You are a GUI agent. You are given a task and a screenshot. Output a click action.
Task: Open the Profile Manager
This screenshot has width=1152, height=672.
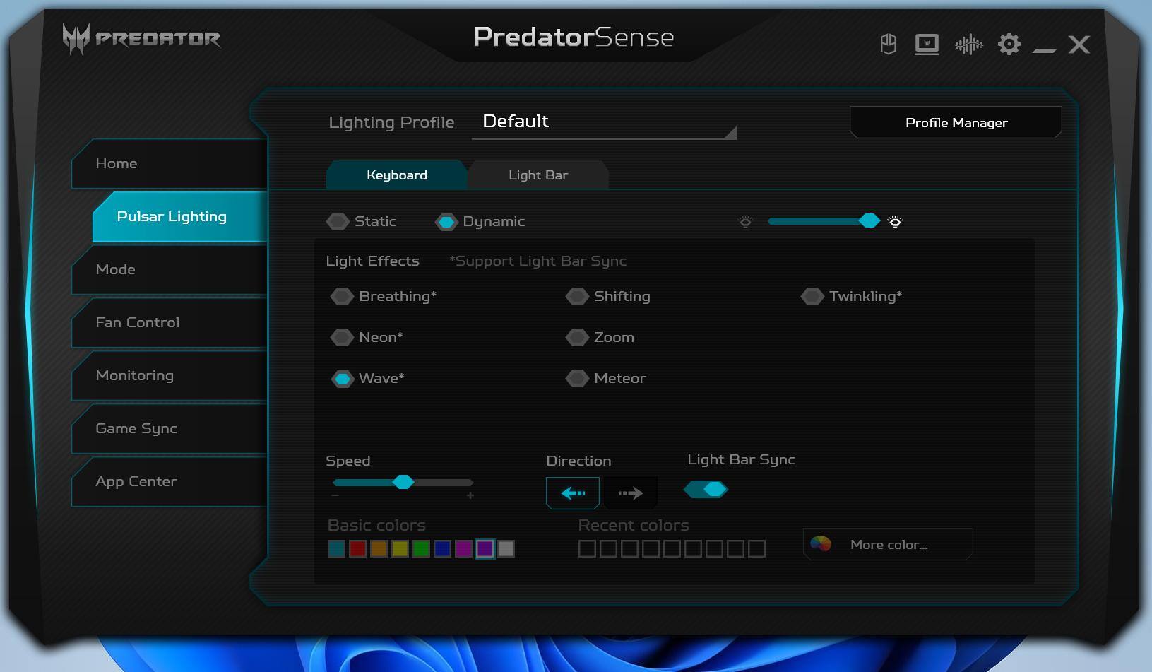(x=956, y=123)
